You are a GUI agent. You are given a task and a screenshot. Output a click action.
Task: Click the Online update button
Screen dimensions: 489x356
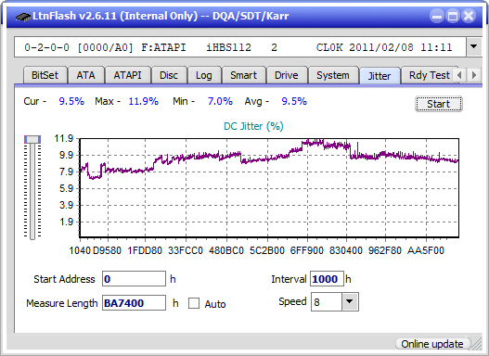[x=432, y=344]
